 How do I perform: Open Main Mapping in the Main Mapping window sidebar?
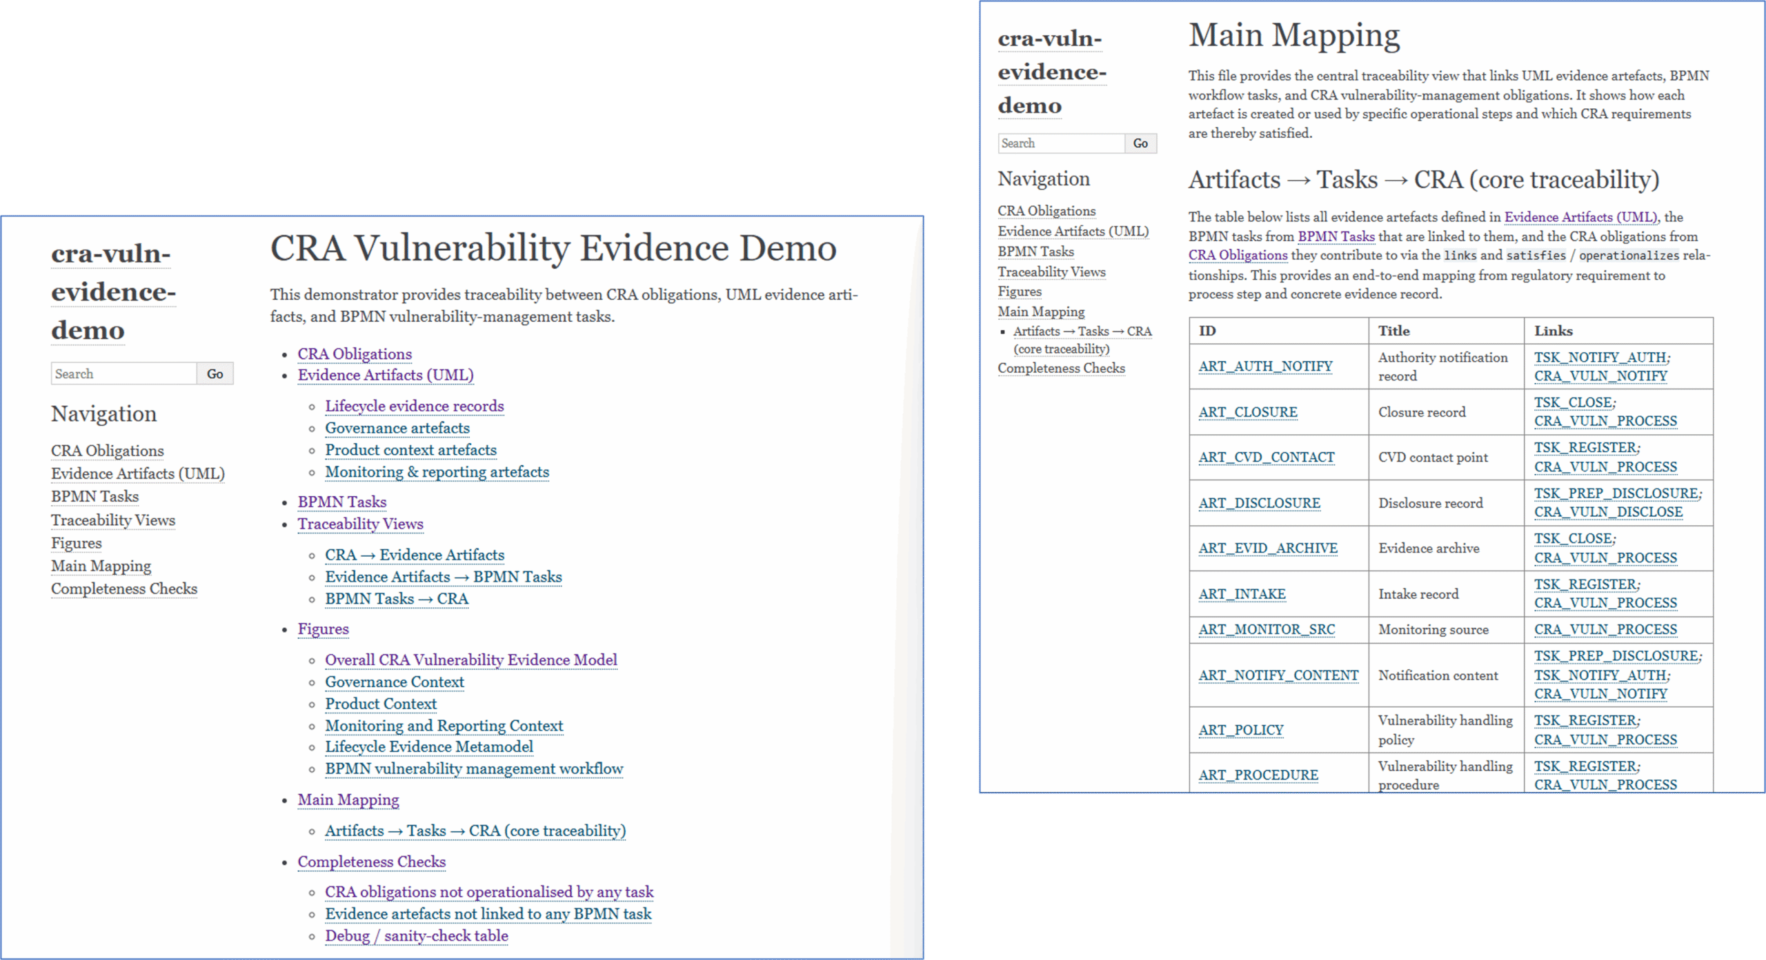coord(1041,312)
